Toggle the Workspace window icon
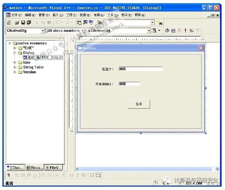The image size is (225, 190). point(79,22)
